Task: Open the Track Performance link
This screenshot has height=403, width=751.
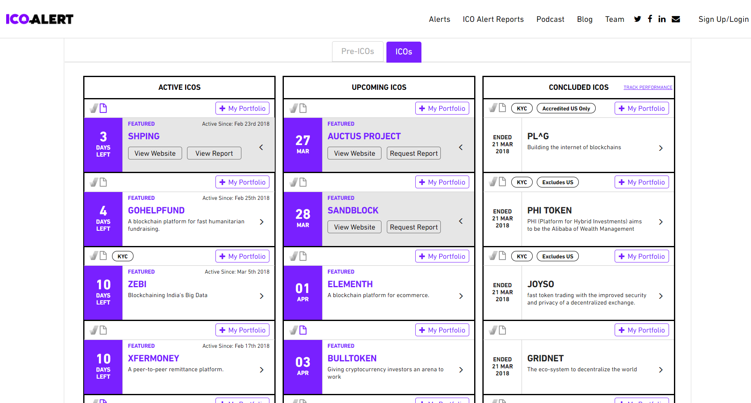Action: pyautogui.click(x=648, y=87)
